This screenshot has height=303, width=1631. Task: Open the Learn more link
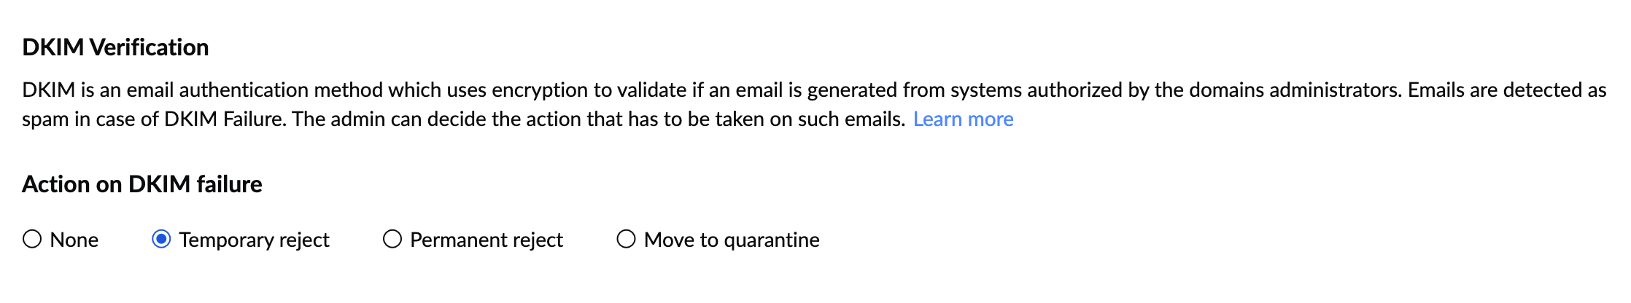pyautogui.click(x=963, y=119)
